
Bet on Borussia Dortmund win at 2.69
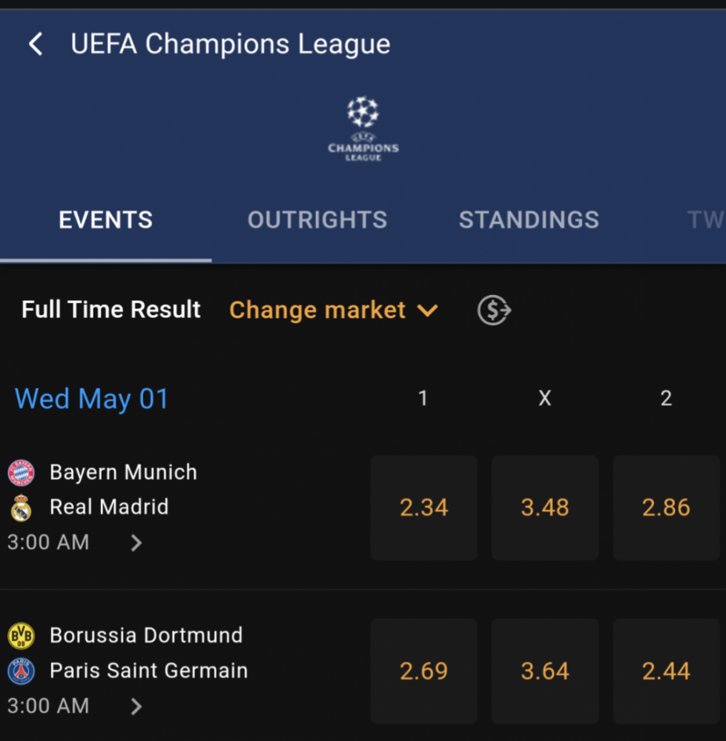(423, 671)
